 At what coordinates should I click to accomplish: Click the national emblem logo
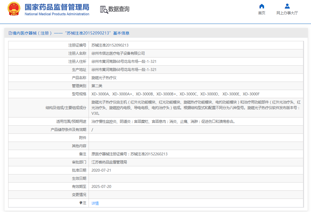(14, 9)
